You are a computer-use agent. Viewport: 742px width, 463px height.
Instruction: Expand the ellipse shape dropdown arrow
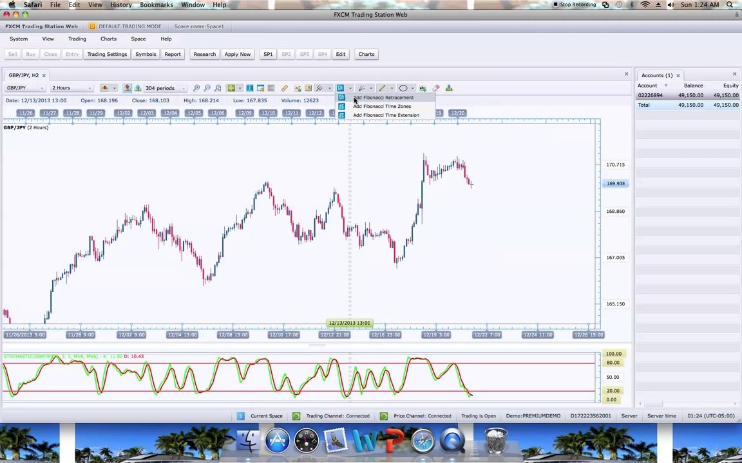(413, 88)
